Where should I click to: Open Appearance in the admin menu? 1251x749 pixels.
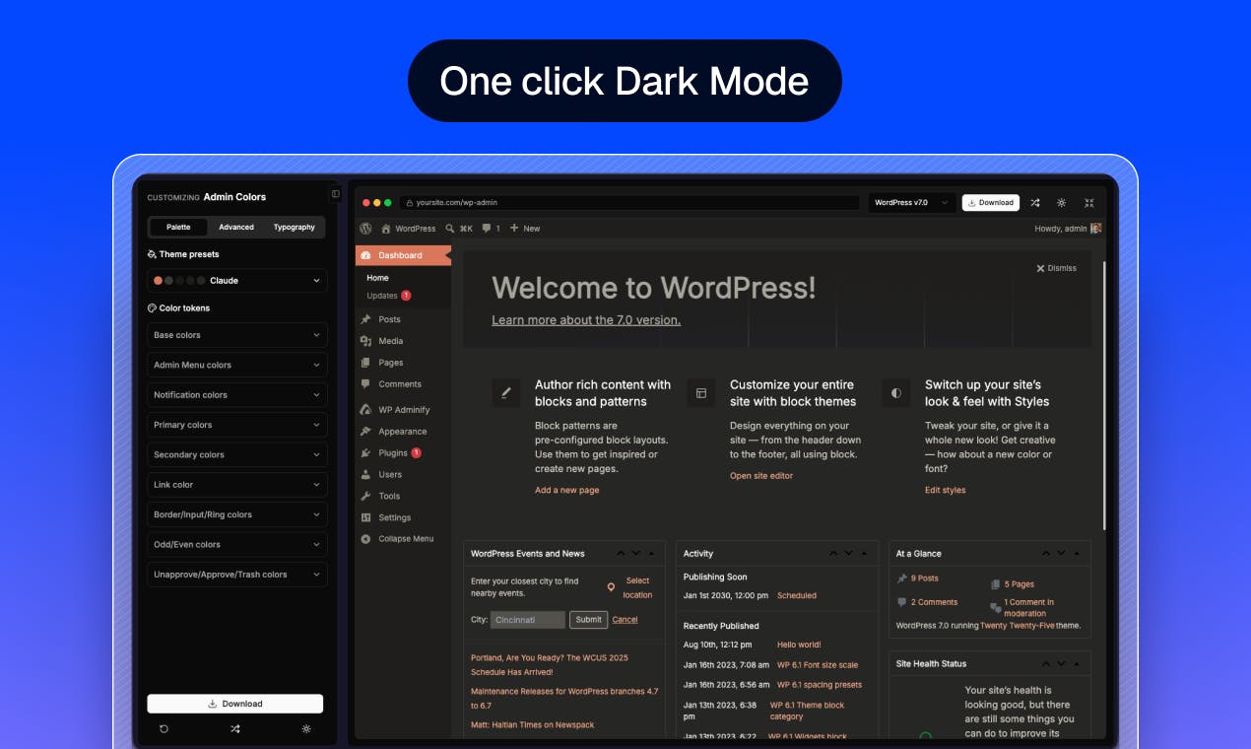coord(403,431)
